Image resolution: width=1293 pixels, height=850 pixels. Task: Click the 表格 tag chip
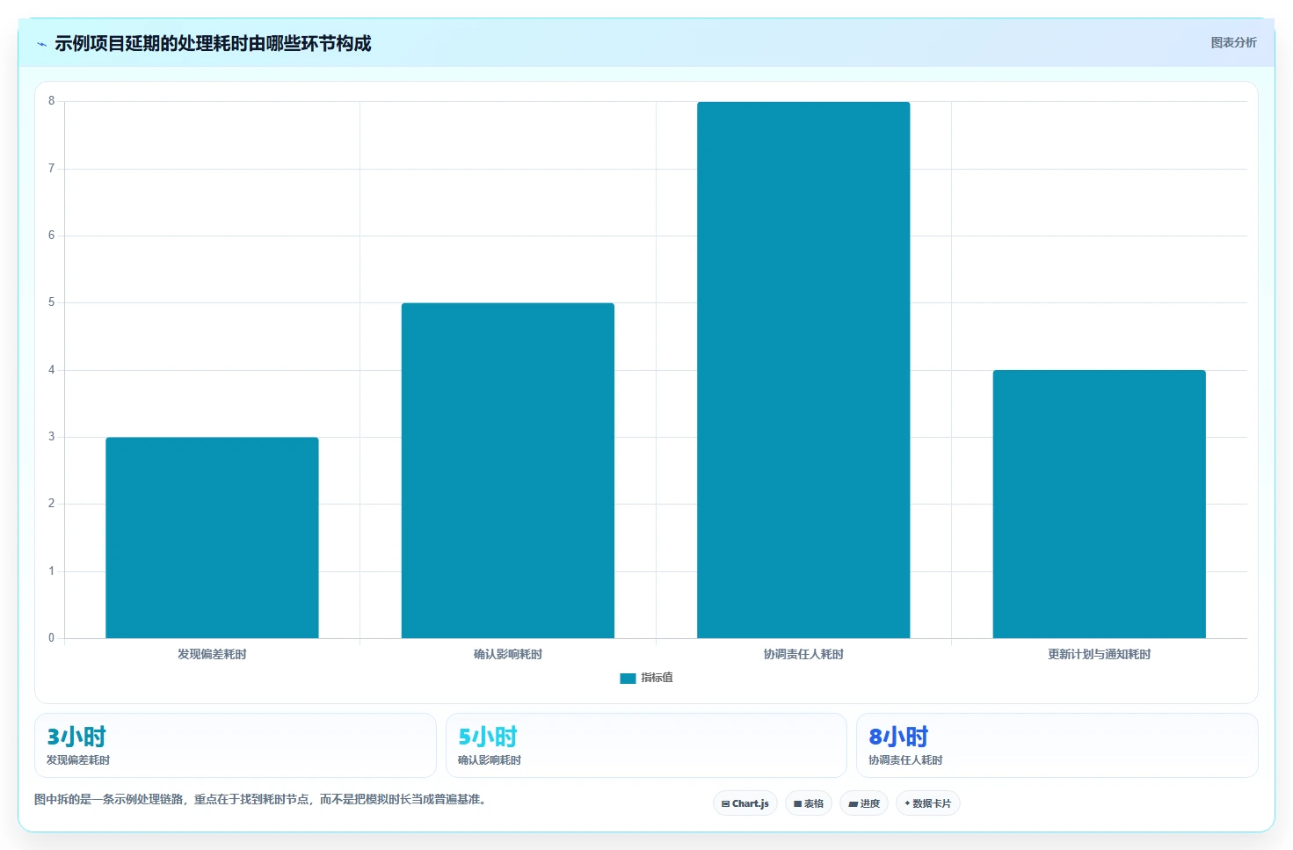tap(809, 803)
